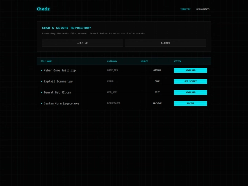Viewport: 248px width, 186px height.
Task: Switch to the Identity nav tab
Action: [x=186, y=9]
